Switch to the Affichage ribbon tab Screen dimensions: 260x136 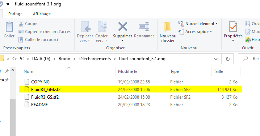pyautogui.click(x=42, y=14)
